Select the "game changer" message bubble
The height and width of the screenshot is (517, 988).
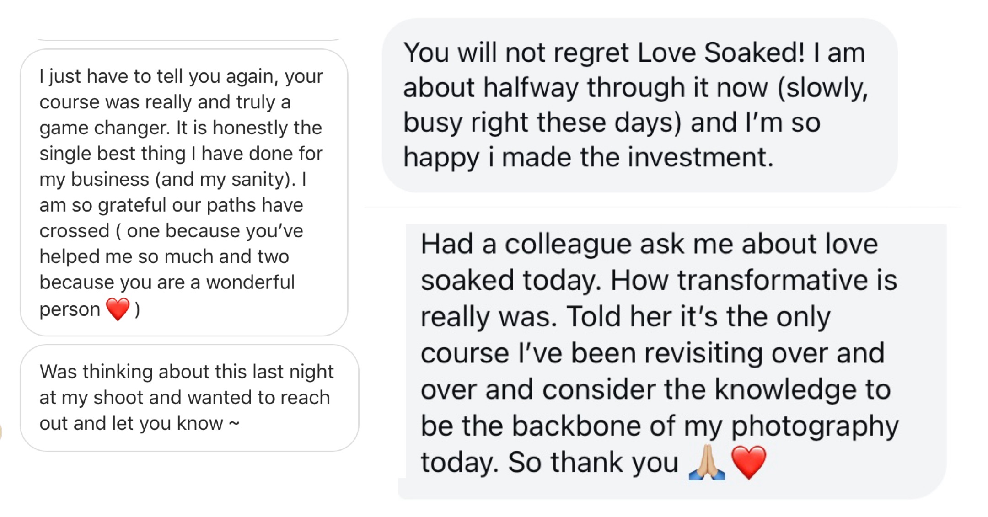[184, 192]
